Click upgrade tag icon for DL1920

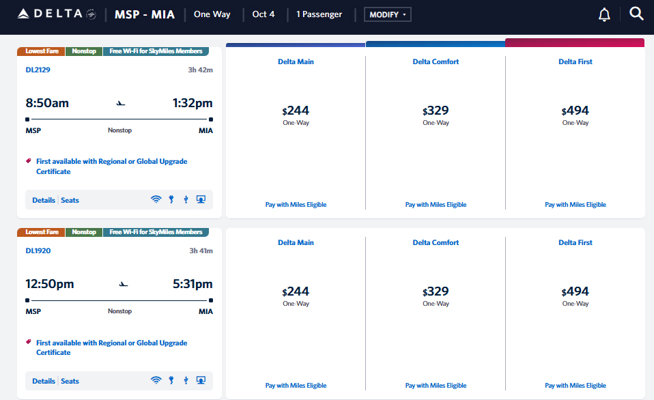[29, 342]
